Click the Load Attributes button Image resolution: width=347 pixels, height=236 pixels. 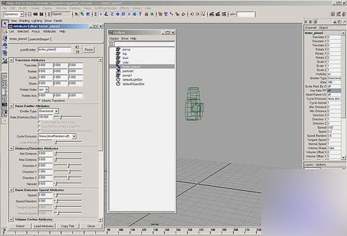click(x=44, y=226)
